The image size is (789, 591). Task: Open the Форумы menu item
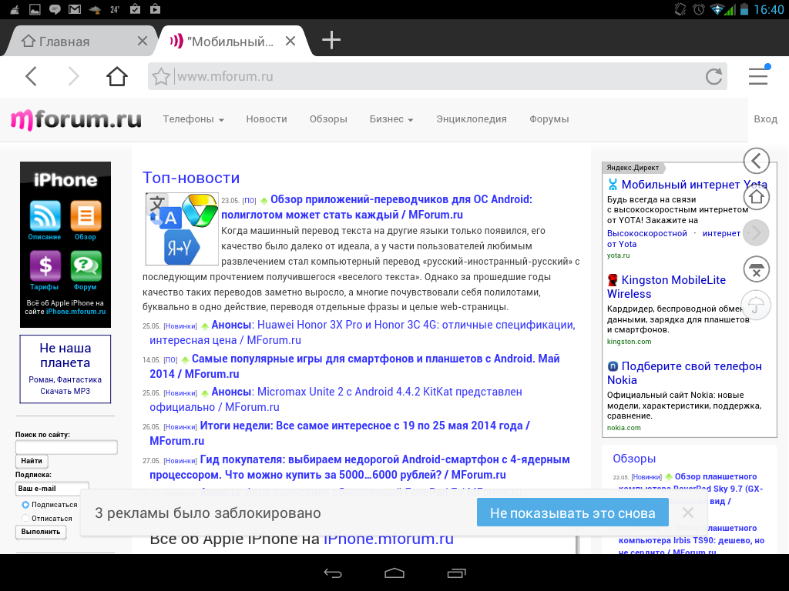tap(549, 119)
